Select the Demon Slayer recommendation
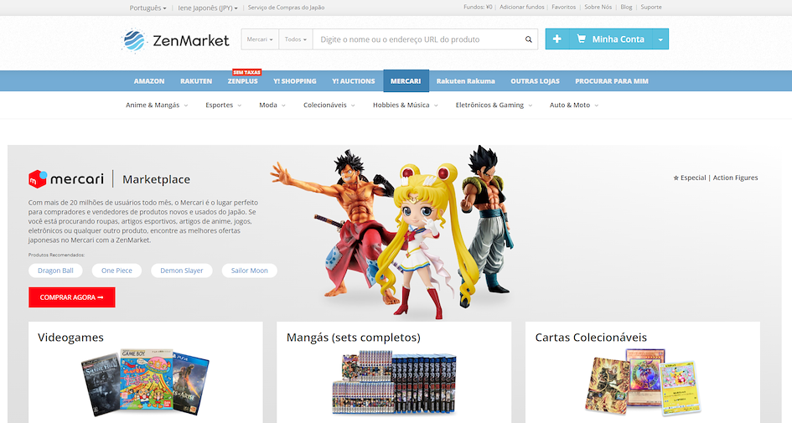Screen dimensions: 792x423 [x=181, y=271]
